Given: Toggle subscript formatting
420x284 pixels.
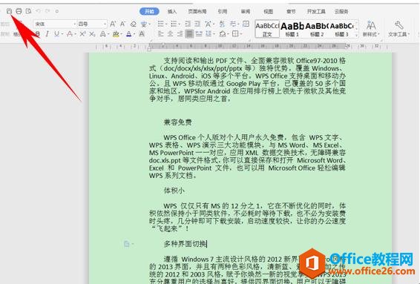Looking at the screenshot, I should [x=92, y=34].
